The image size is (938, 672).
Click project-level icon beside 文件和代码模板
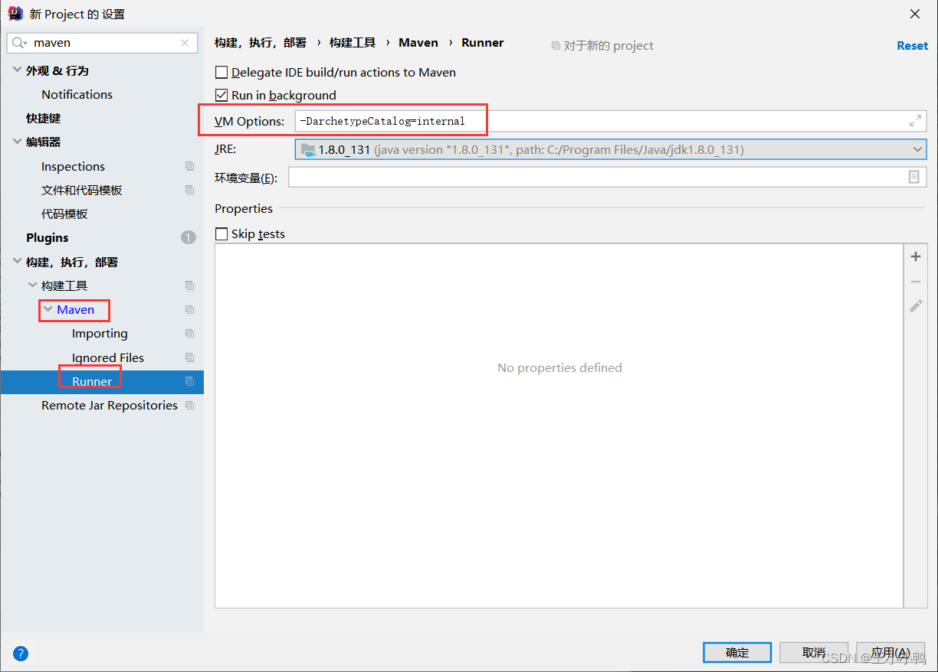click(189, 190)
